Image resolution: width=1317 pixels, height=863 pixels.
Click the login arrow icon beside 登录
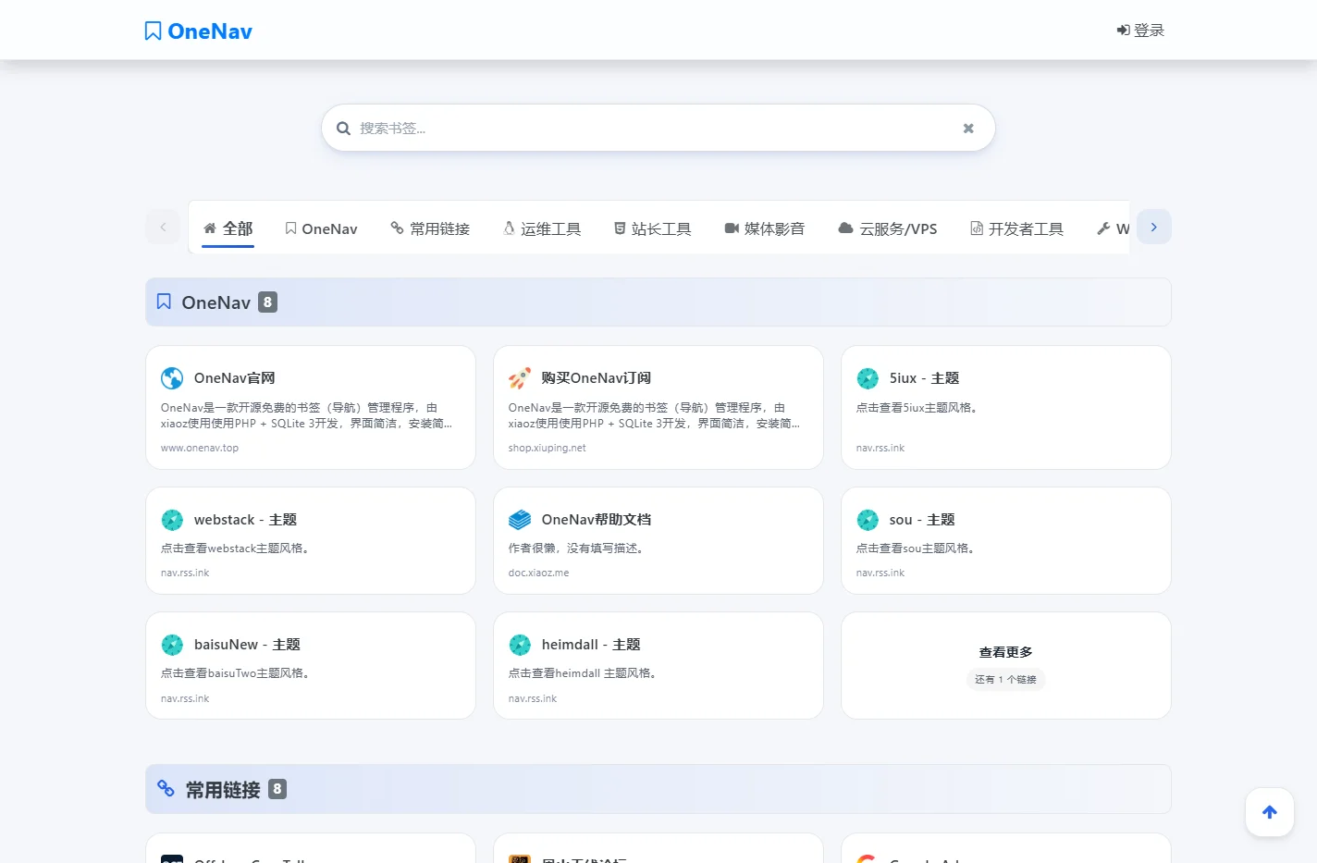pyautogui.click(x=1123, y=31)
